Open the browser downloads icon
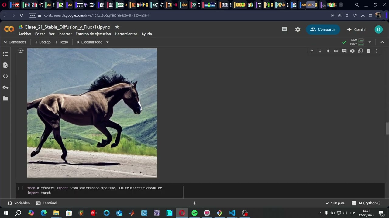Image resolution: width=389 pixels, height=218 pixels. point(363,15)
